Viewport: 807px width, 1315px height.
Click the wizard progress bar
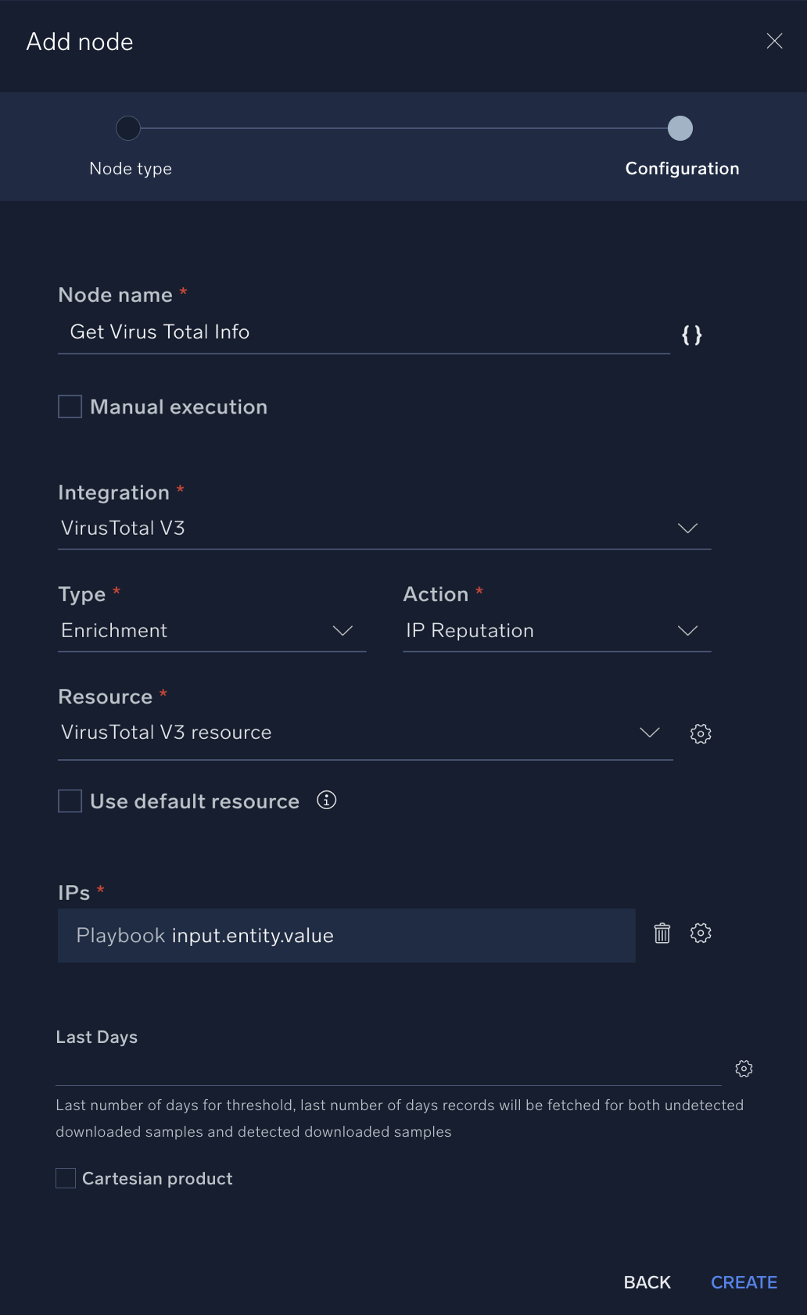(405, 127)
